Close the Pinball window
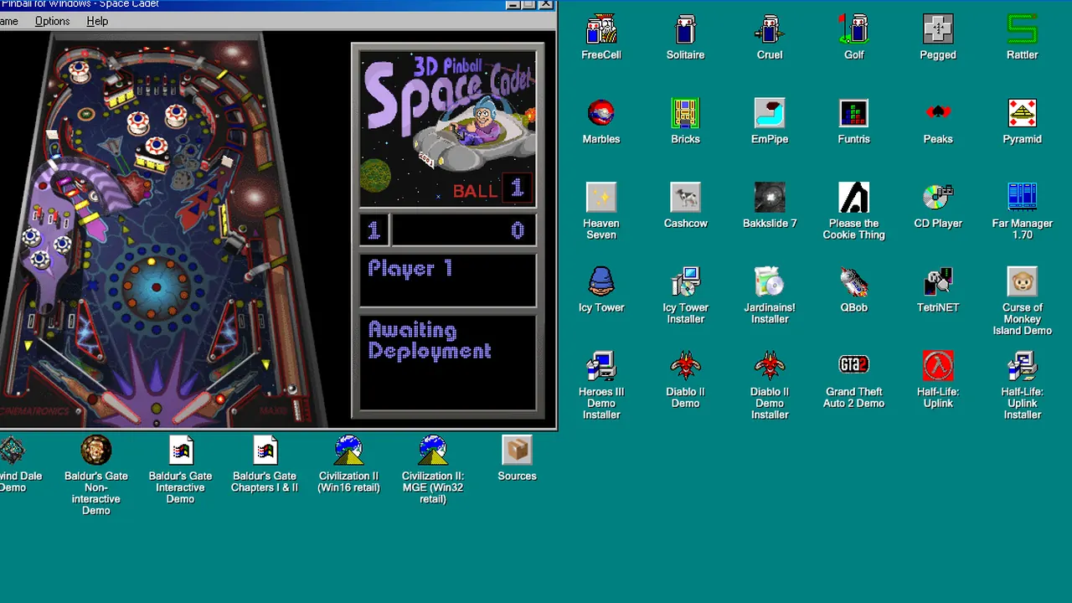Screen dimensions: 1072x603 click(x=546, y=4)
